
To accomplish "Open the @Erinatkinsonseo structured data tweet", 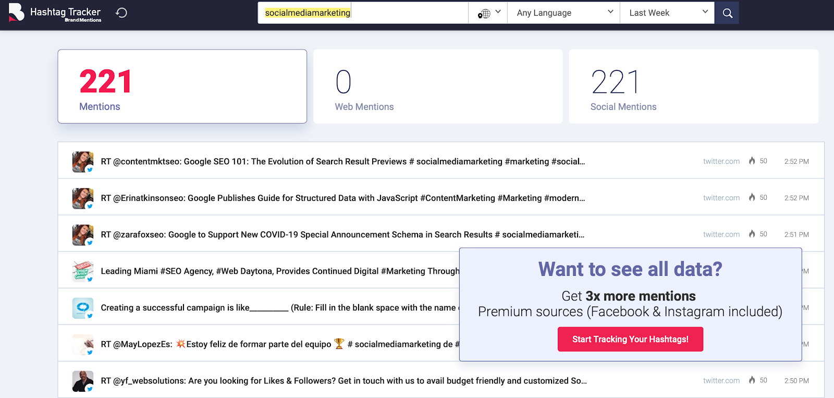I will pyautogui.click(x=342, y=198).
